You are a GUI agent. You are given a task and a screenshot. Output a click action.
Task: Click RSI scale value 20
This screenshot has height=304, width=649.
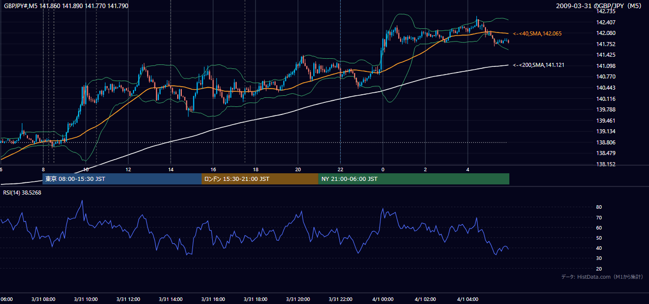[599, 269]
